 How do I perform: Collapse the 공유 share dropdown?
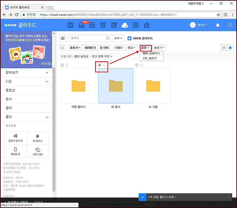145,48
